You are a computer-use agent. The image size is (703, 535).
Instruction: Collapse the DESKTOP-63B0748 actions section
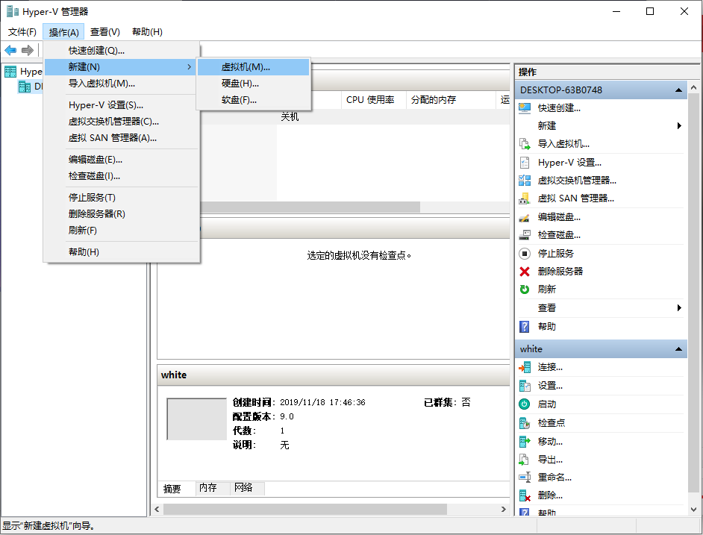(x=678, y=90)
